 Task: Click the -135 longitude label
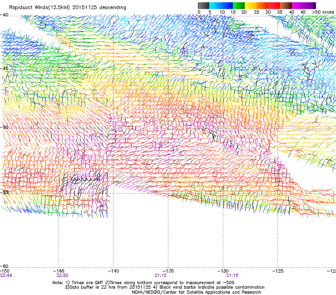pos(168,271)
